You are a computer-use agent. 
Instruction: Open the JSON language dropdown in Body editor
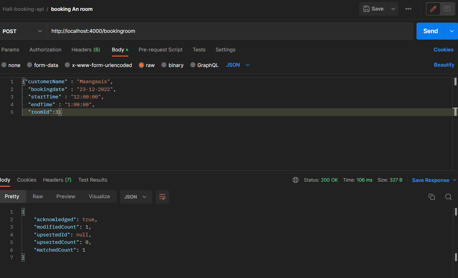pyautogui.click(x=238, y=65)
